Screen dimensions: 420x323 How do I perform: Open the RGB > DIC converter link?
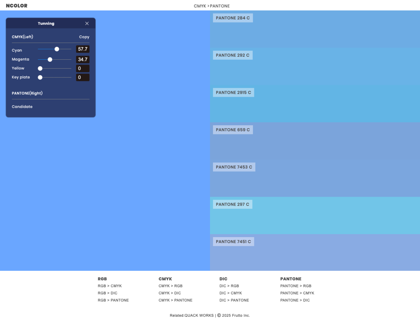(x=107, y=293)
